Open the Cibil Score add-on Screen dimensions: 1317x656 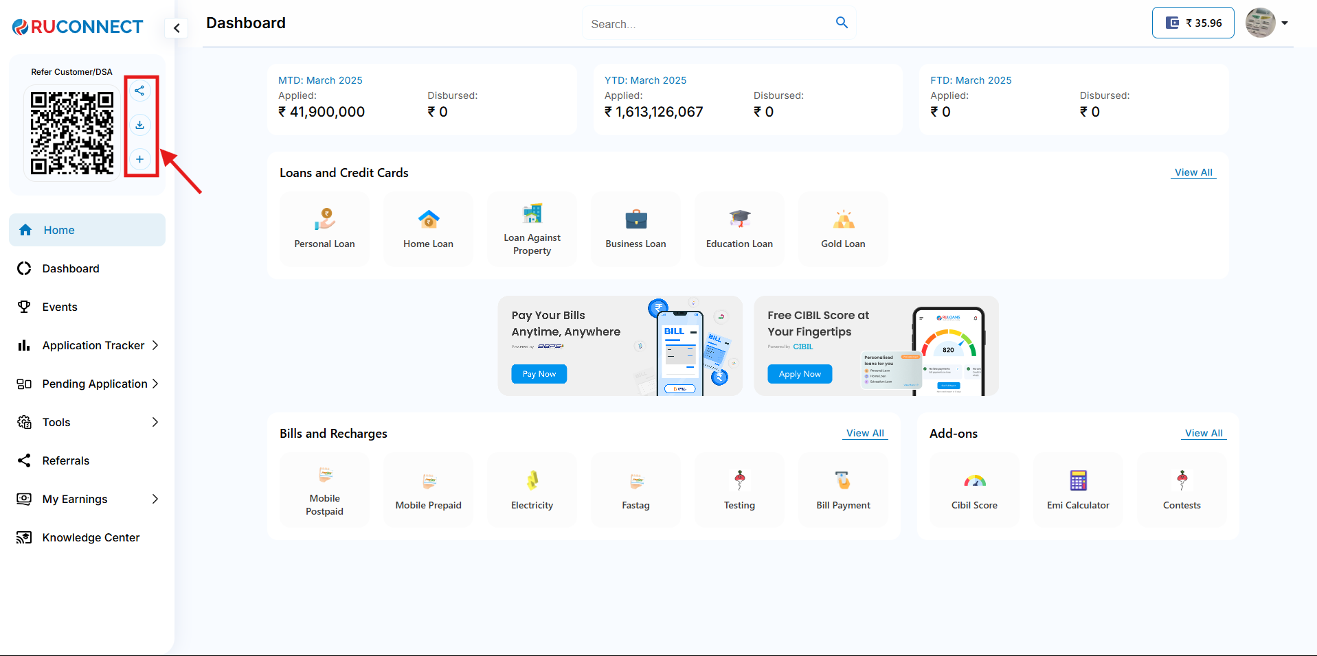click(974, 490)
